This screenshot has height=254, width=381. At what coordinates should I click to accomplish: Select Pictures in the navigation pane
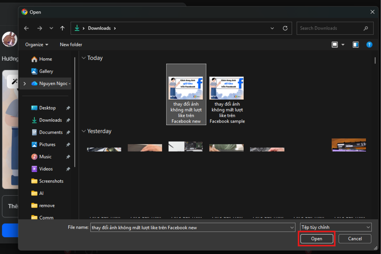click(x=47, y=144)
